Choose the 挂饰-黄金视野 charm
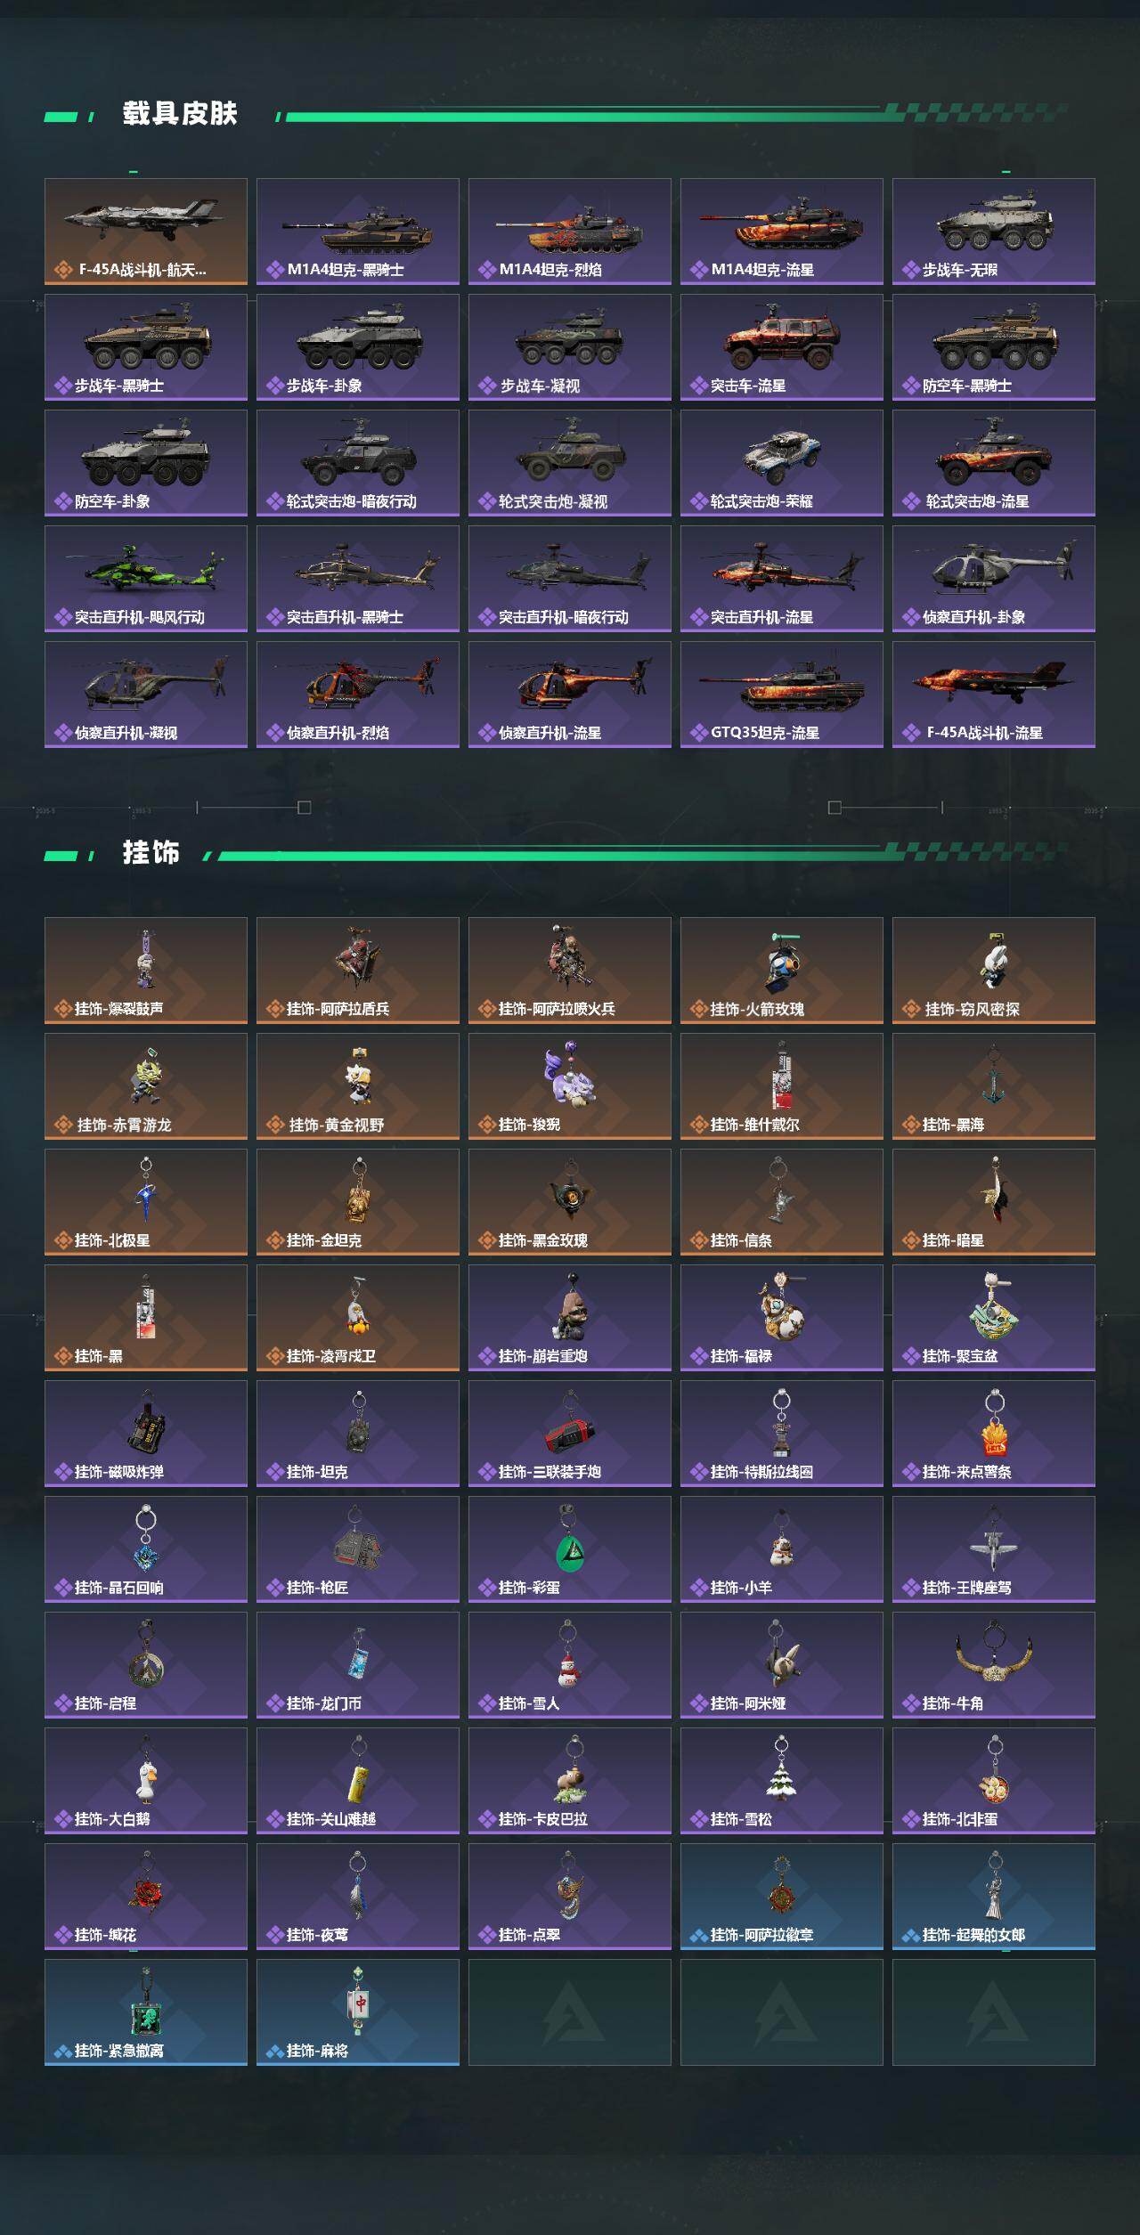This screenshot has height=2235, width=1140. coord(358,1086)
